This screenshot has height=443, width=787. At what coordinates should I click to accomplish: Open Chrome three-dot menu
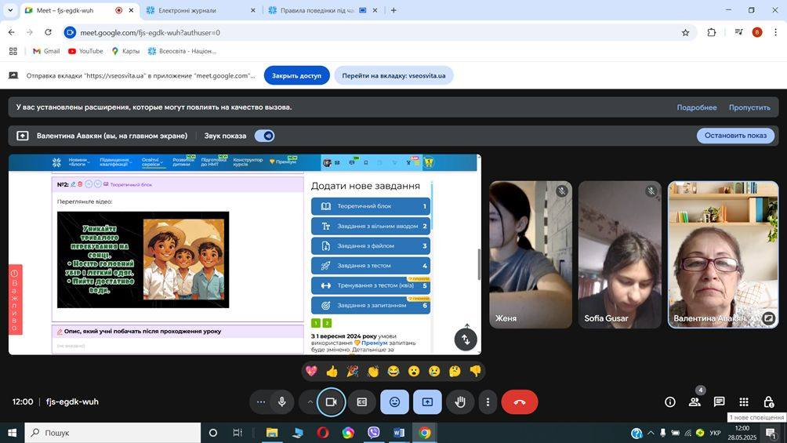[x=776, y=33]
